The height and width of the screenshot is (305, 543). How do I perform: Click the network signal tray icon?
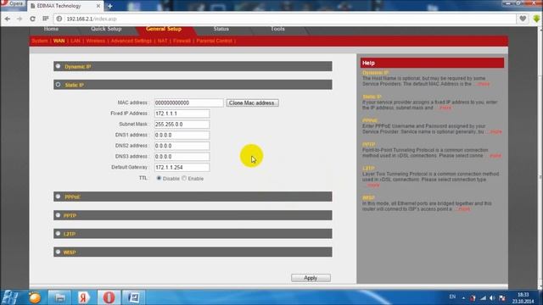483,297
